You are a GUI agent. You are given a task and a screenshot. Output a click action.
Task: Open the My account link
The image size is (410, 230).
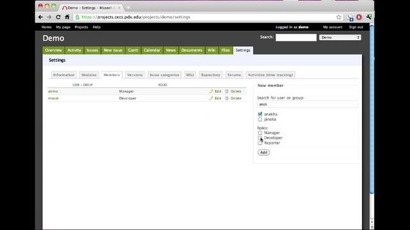(332, 27)
